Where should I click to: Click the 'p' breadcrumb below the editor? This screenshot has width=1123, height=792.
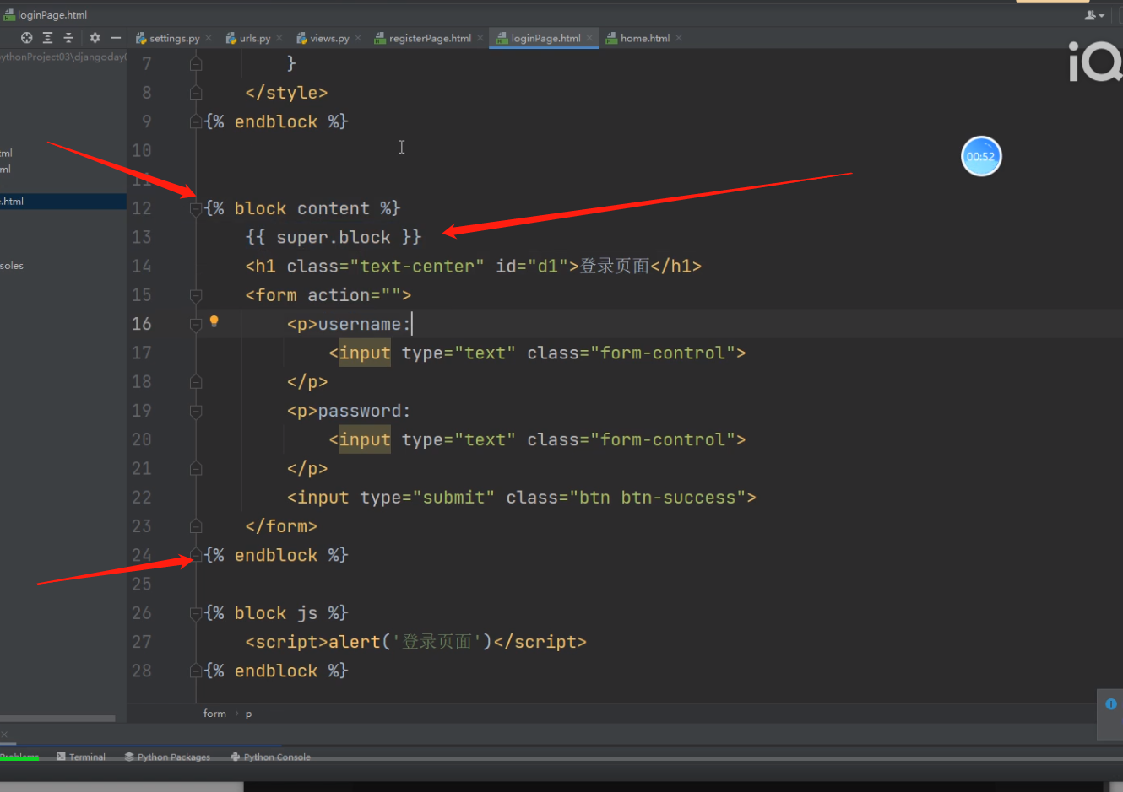pyautogui.click(x=248, y=714)
